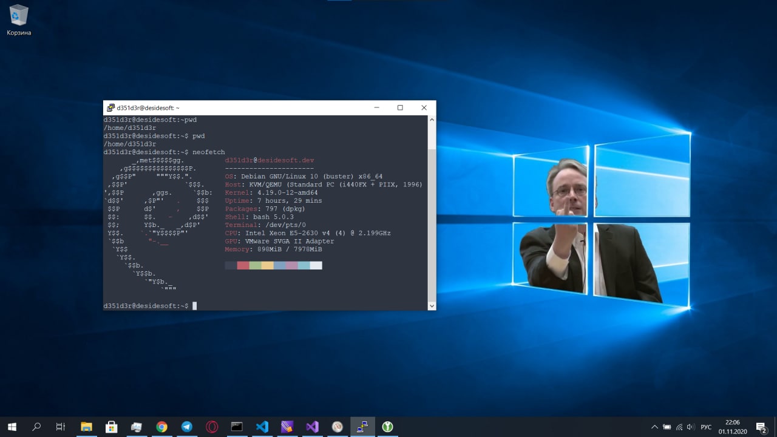Click the Memory: 898MiB / 7978MiB line
Viewport: 777px width, 437px height.
(273, 249)
